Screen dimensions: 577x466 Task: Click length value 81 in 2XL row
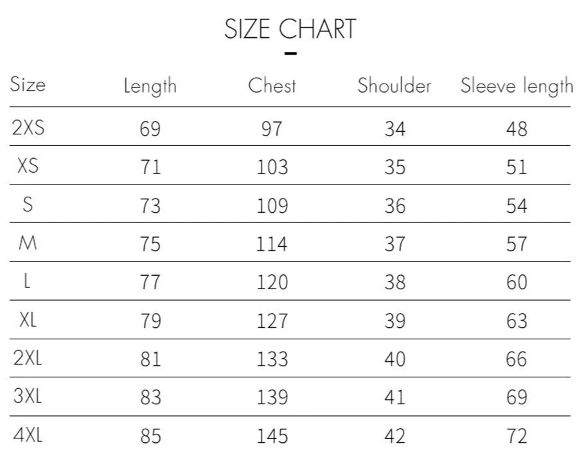coord(150,359)
